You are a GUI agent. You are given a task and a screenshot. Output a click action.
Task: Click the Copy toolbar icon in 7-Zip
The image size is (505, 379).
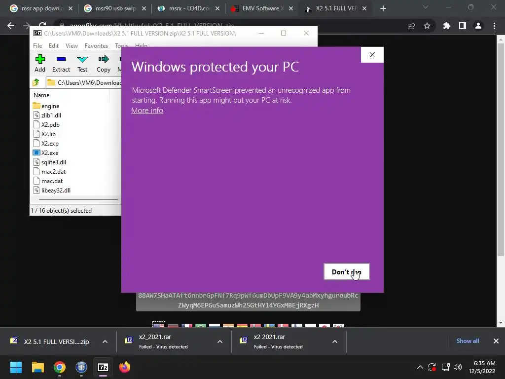tap(104, 63)
